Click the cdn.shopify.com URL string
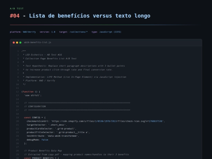 107,121
